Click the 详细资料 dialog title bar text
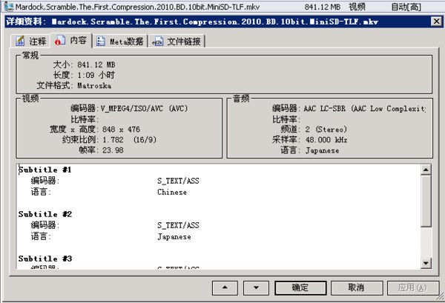445x303 pixels. [x=192, y=21]
